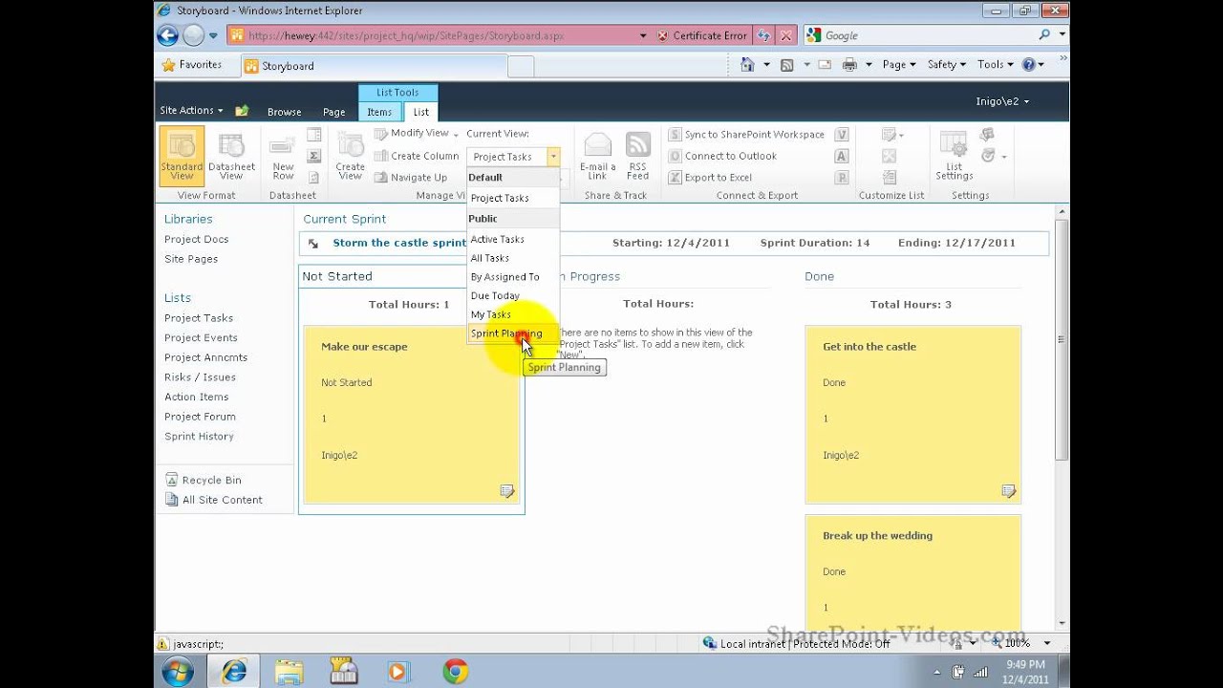
Task: Click Sync to SharePoint Workspace
Action: pos(746,135)
